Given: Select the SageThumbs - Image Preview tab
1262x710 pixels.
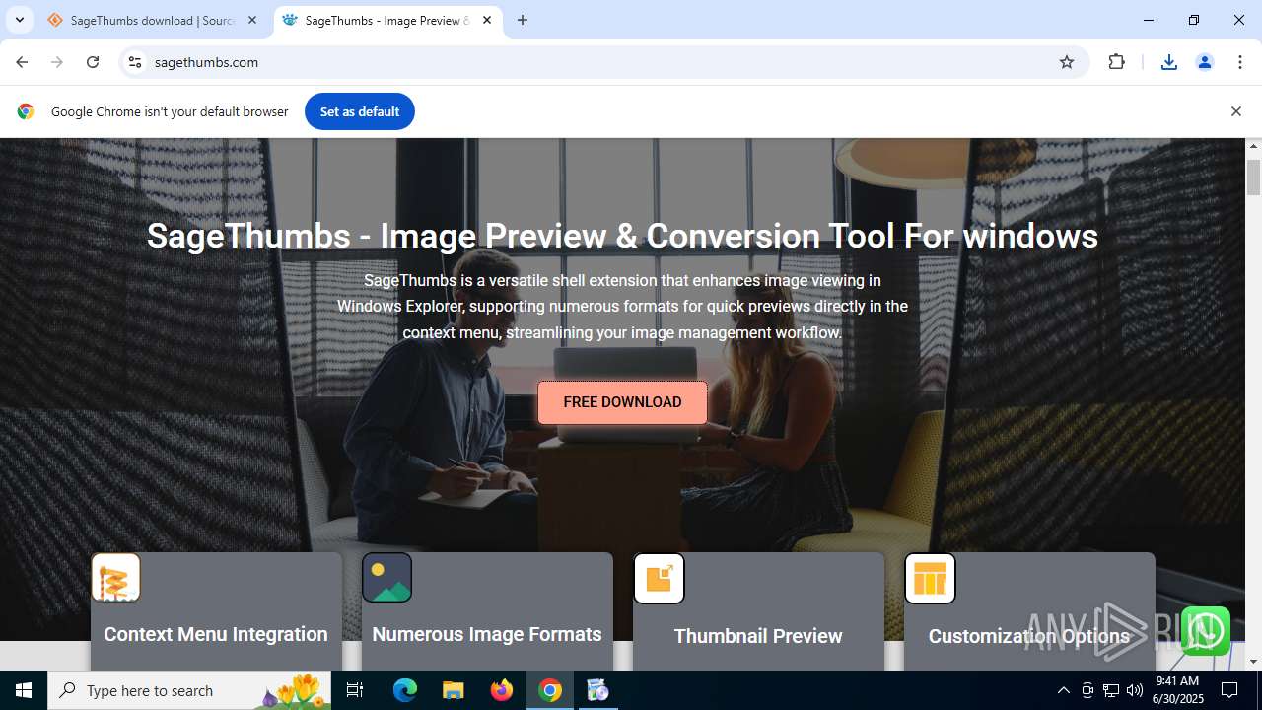Looking at the screenshot, I should [387, 20].
